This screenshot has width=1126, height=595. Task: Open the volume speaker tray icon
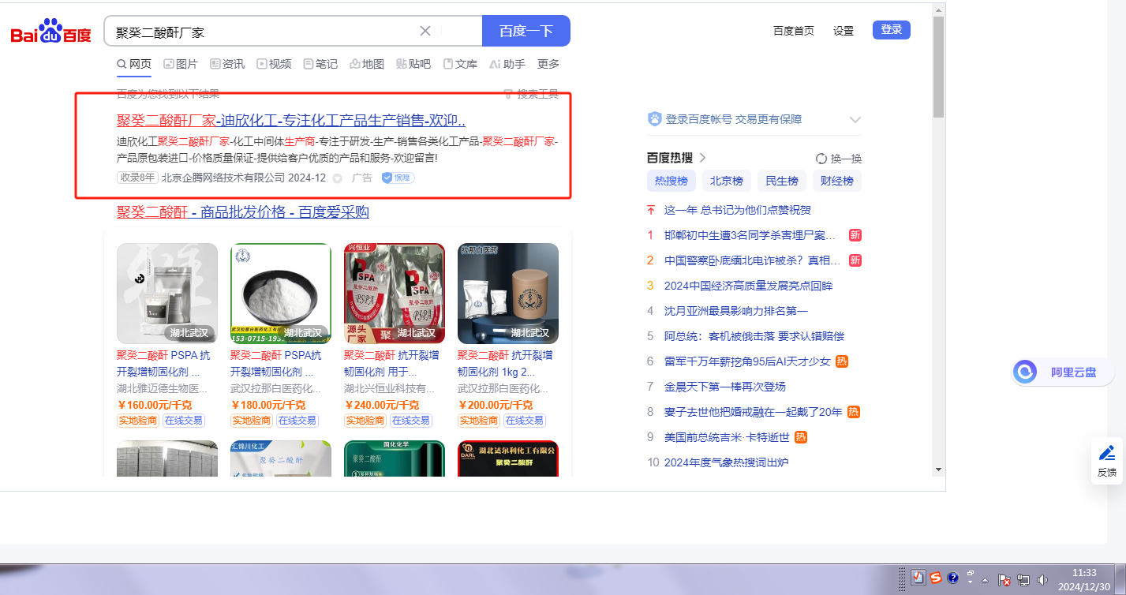click(1042, 579)
